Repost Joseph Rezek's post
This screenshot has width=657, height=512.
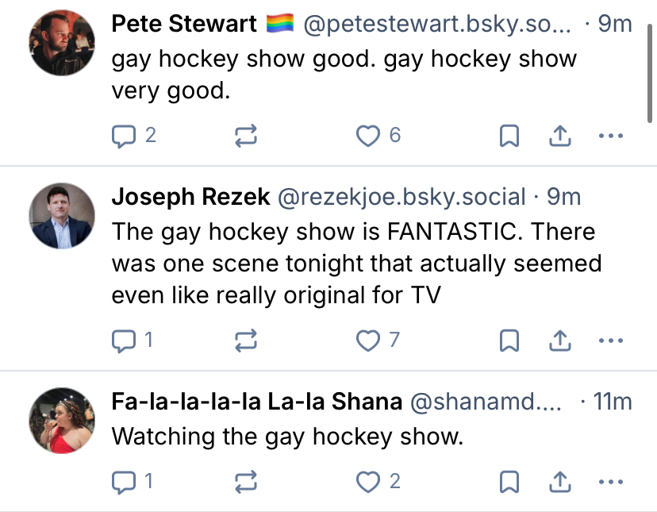pyautogui.click(x=247, y=341)
